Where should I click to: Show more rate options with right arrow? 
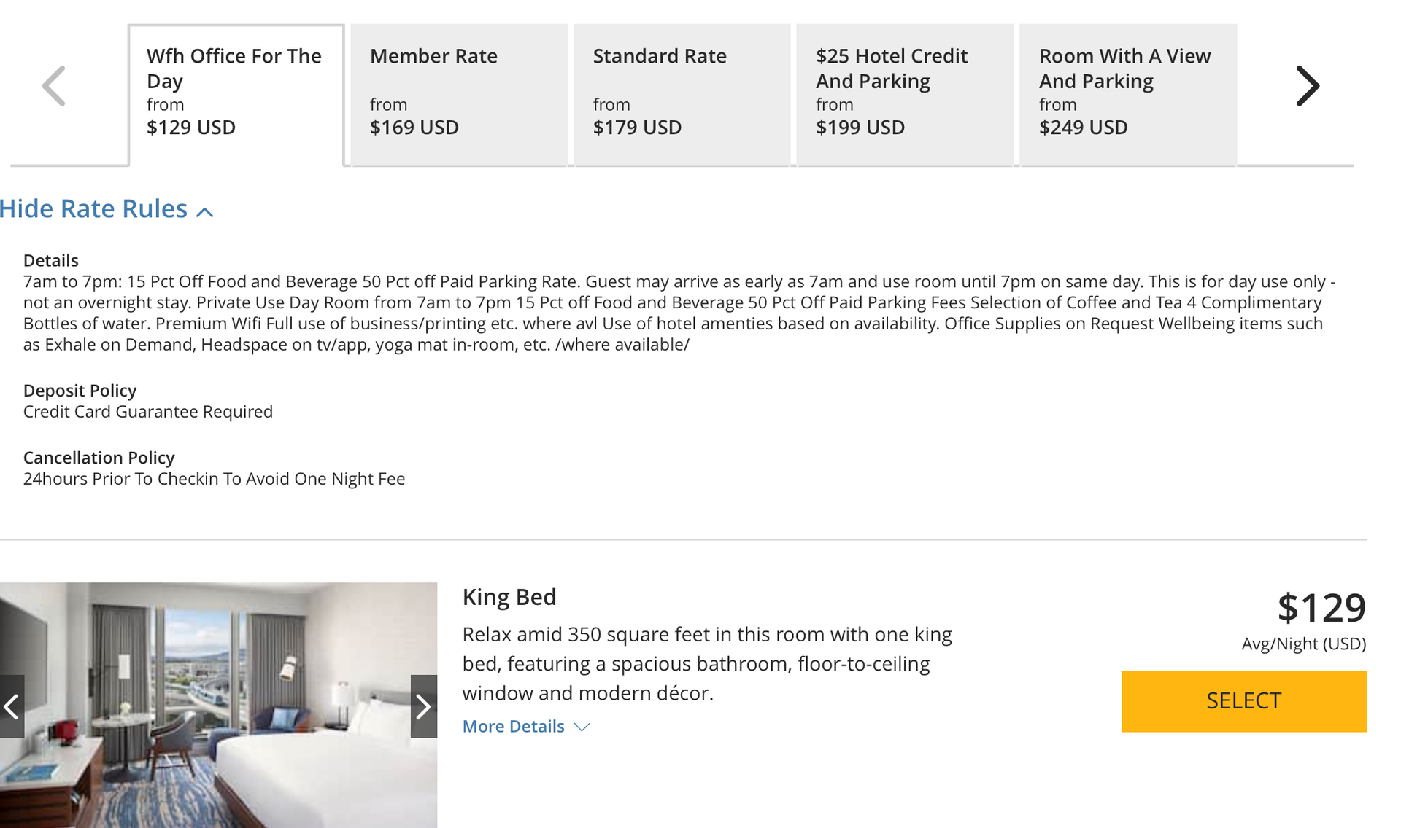point(1307,86)
